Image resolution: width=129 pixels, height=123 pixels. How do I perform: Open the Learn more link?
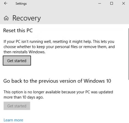(13, 120)
